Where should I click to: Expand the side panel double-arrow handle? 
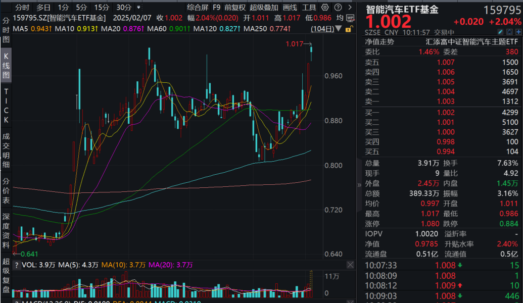(359, 185)
